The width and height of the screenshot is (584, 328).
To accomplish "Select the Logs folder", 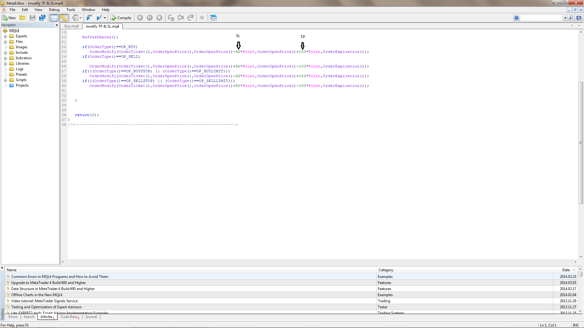I will tap(19, 69).
